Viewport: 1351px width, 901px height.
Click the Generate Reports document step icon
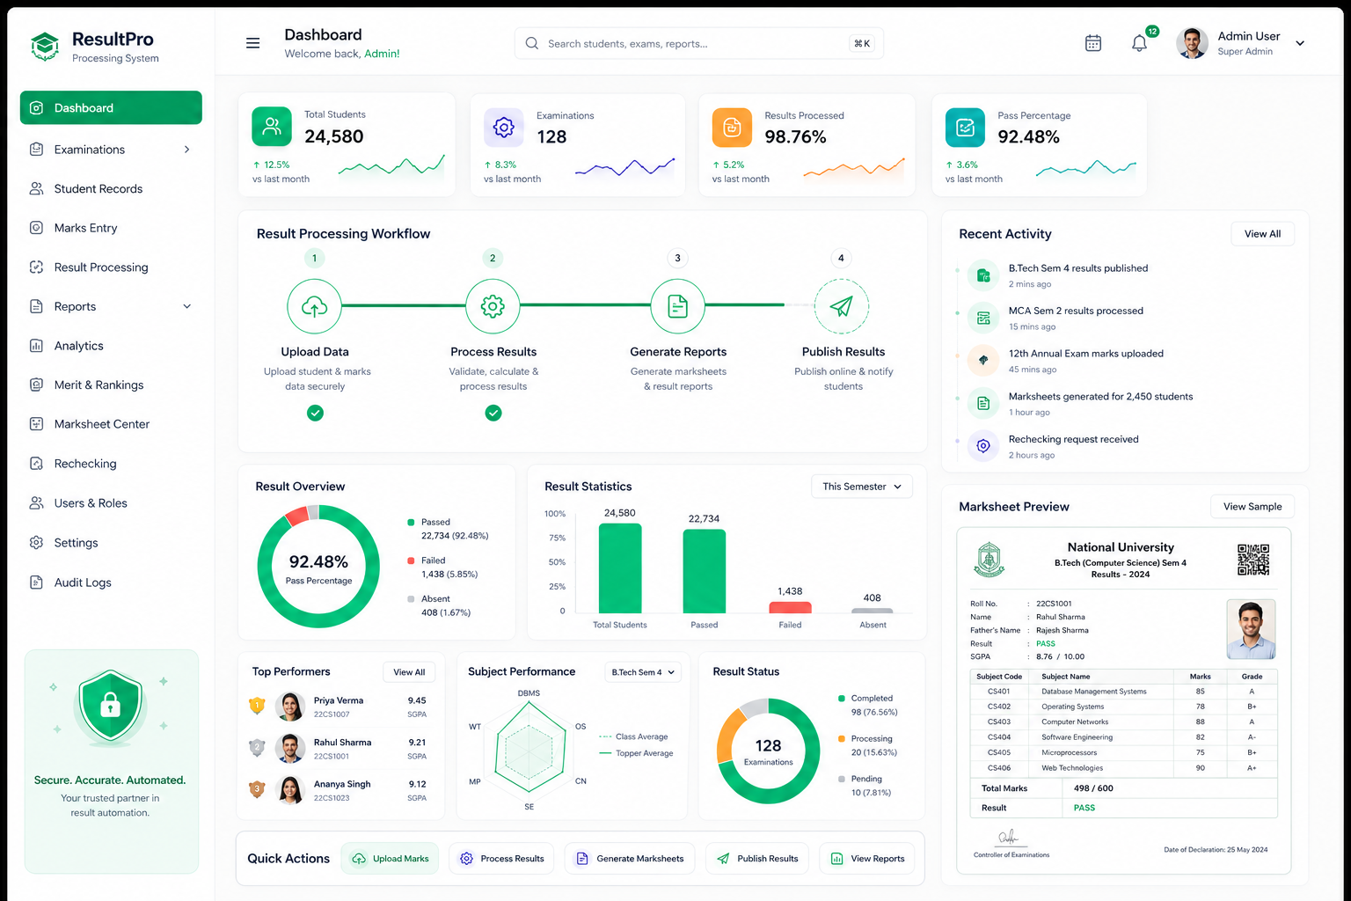pyautogui.click(x=678, y=306)
